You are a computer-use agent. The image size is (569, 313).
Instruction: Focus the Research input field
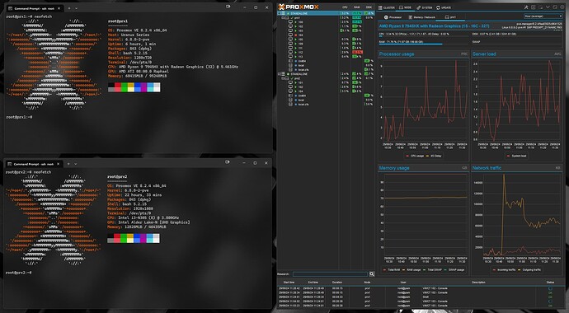coord(330,273)
